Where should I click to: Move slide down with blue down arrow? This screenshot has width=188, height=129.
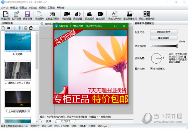(x=20, y=28)
